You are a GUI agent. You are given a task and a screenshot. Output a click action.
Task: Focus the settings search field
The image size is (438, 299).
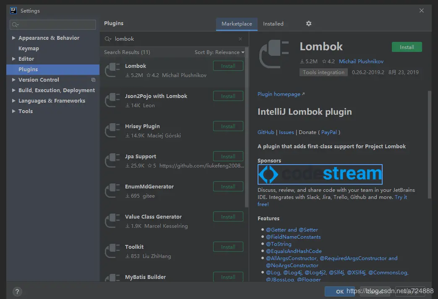coord(53,25)
